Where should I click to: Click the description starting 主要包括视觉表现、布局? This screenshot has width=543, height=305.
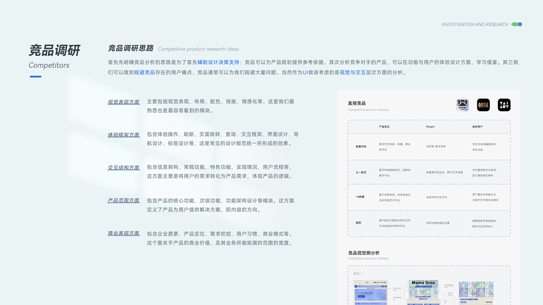coord(220,106)
